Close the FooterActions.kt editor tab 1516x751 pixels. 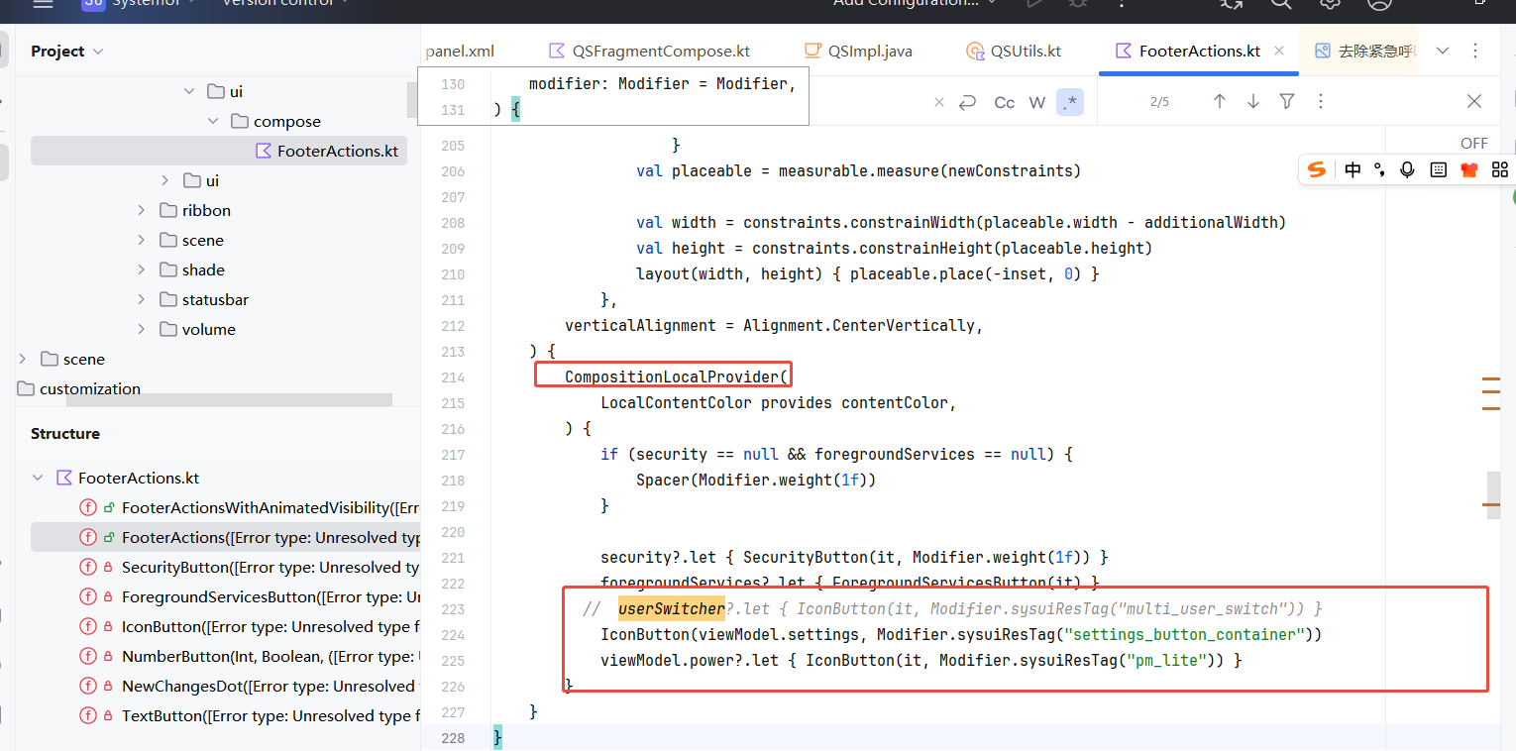point(1279,51)
